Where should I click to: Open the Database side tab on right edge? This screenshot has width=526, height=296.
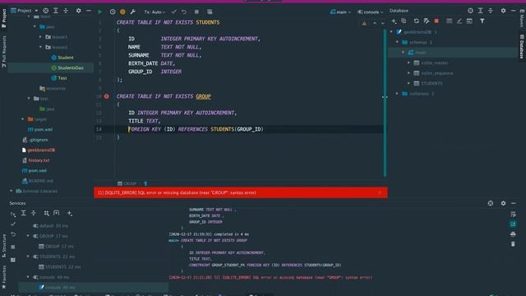[522, 47]
